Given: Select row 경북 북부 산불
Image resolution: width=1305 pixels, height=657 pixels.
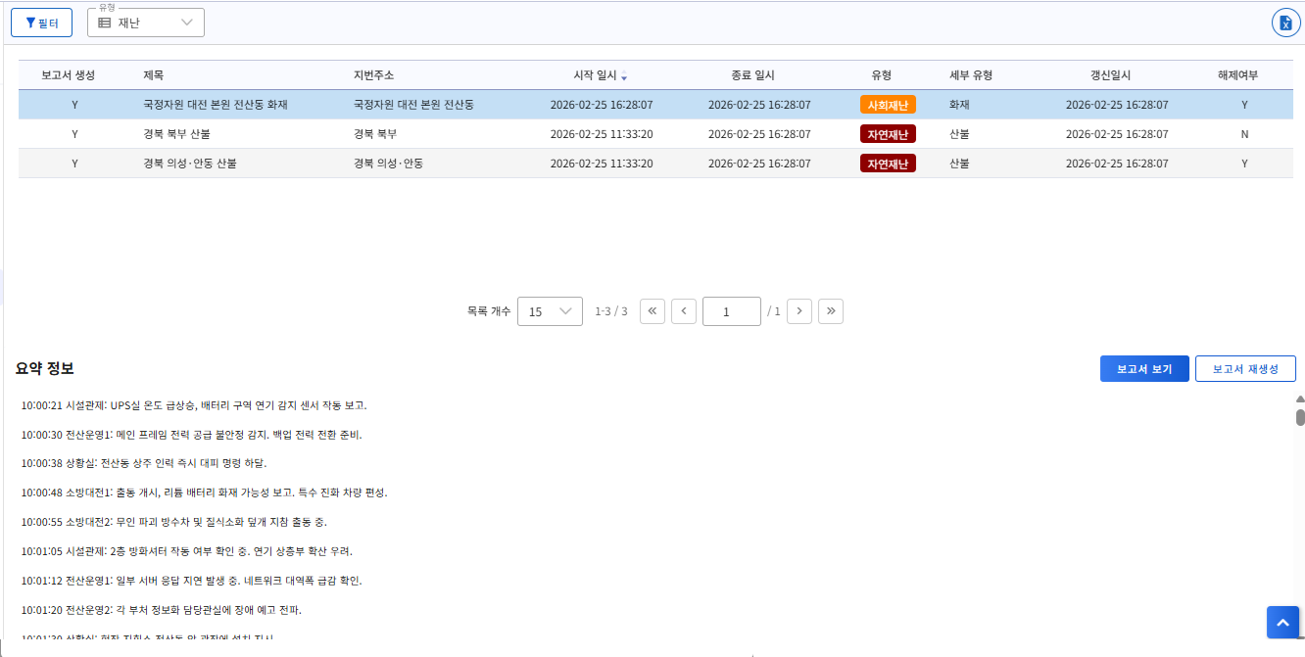Looking at the screenshot, I should (x=655, y=134).
